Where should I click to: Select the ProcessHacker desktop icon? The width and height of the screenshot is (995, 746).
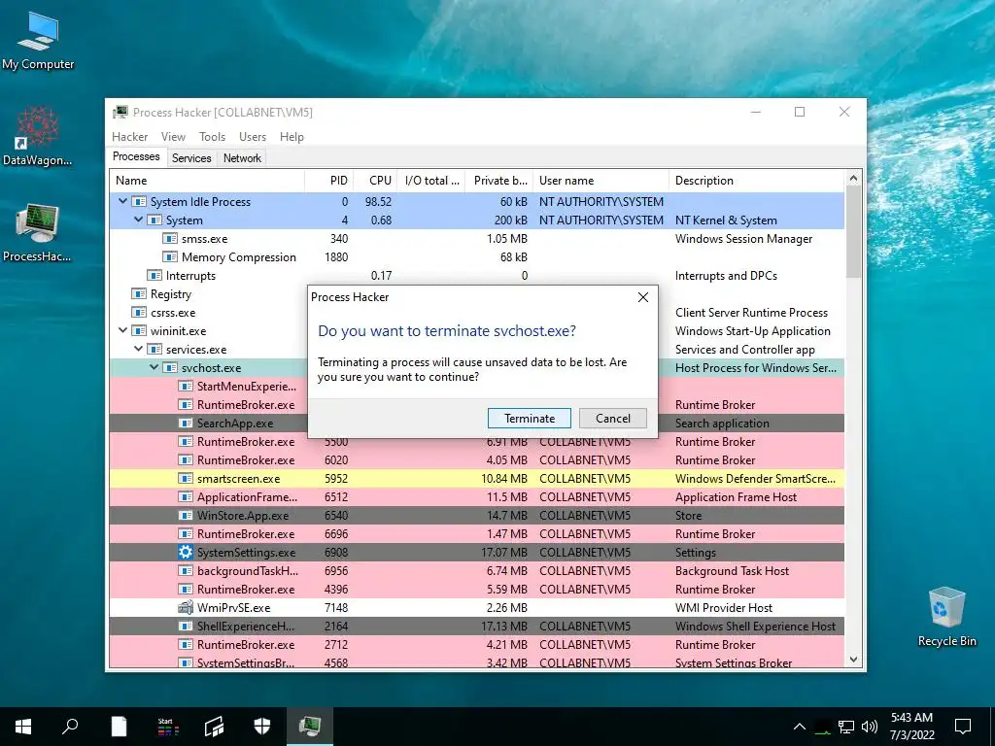click(38, 233)
